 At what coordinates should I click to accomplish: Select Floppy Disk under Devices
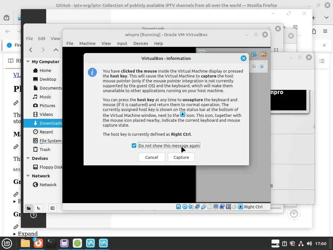coord(43,167)
